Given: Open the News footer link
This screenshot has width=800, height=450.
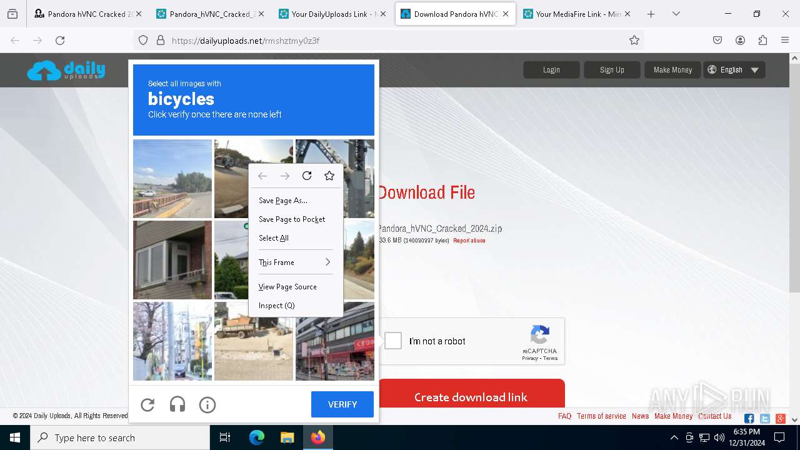Looking at the screenshot, I should 640,416.
